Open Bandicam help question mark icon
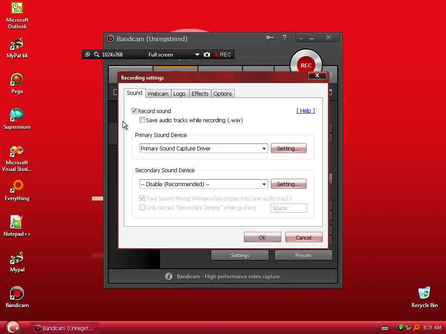Image resolution: width=446 pixels, height=334 pixels. [x=284, y=37]
